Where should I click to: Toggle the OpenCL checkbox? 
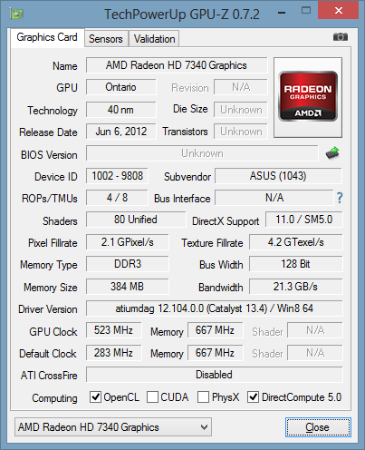pyautogui.click(x=95, y=396)
